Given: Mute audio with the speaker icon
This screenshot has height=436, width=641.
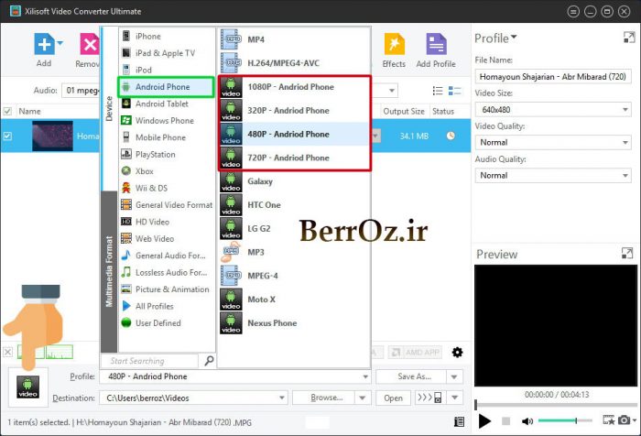Looking at the screenshot, I should click(527, 421).
